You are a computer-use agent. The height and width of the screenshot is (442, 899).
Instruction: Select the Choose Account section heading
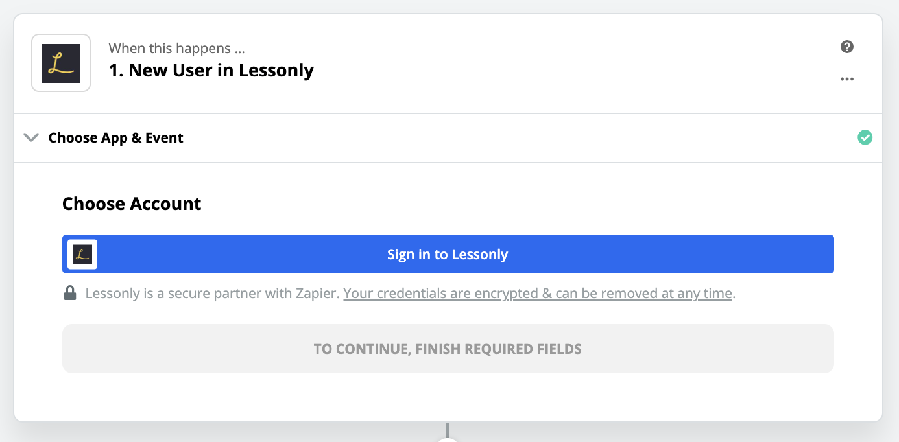[132, 204]
